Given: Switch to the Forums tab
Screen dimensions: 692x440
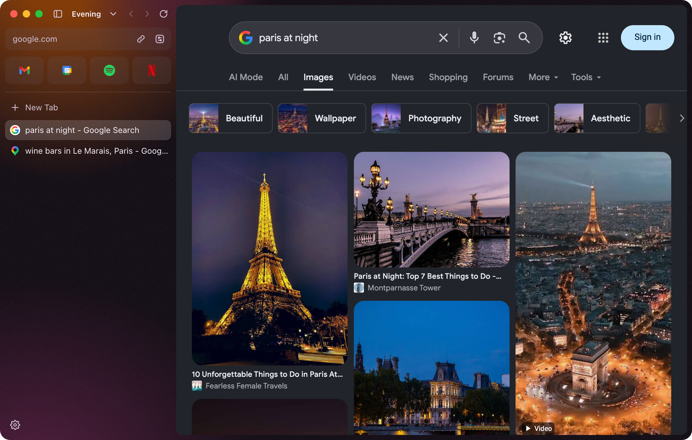Looking at the screenshot, I should (x=498, y=77).
